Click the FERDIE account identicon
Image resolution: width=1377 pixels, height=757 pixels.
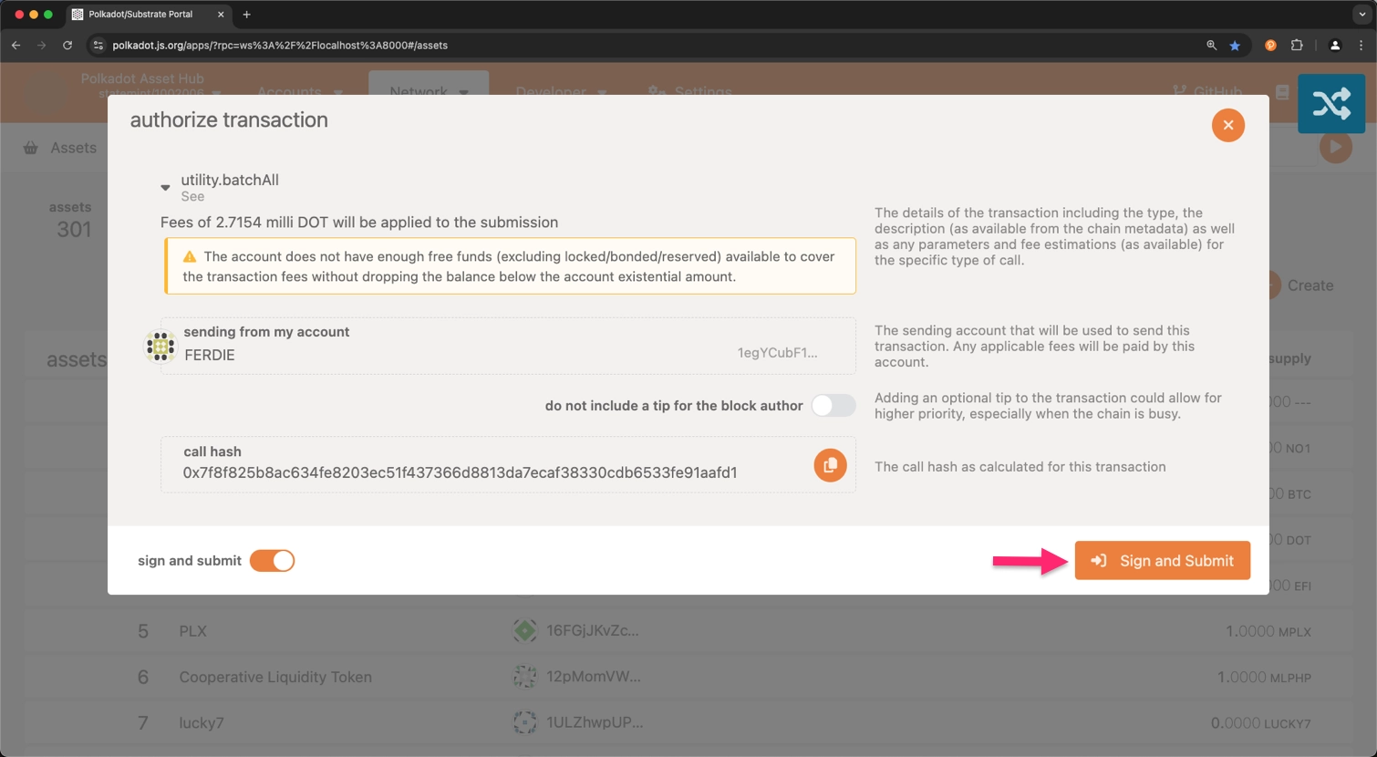[160, 347]
